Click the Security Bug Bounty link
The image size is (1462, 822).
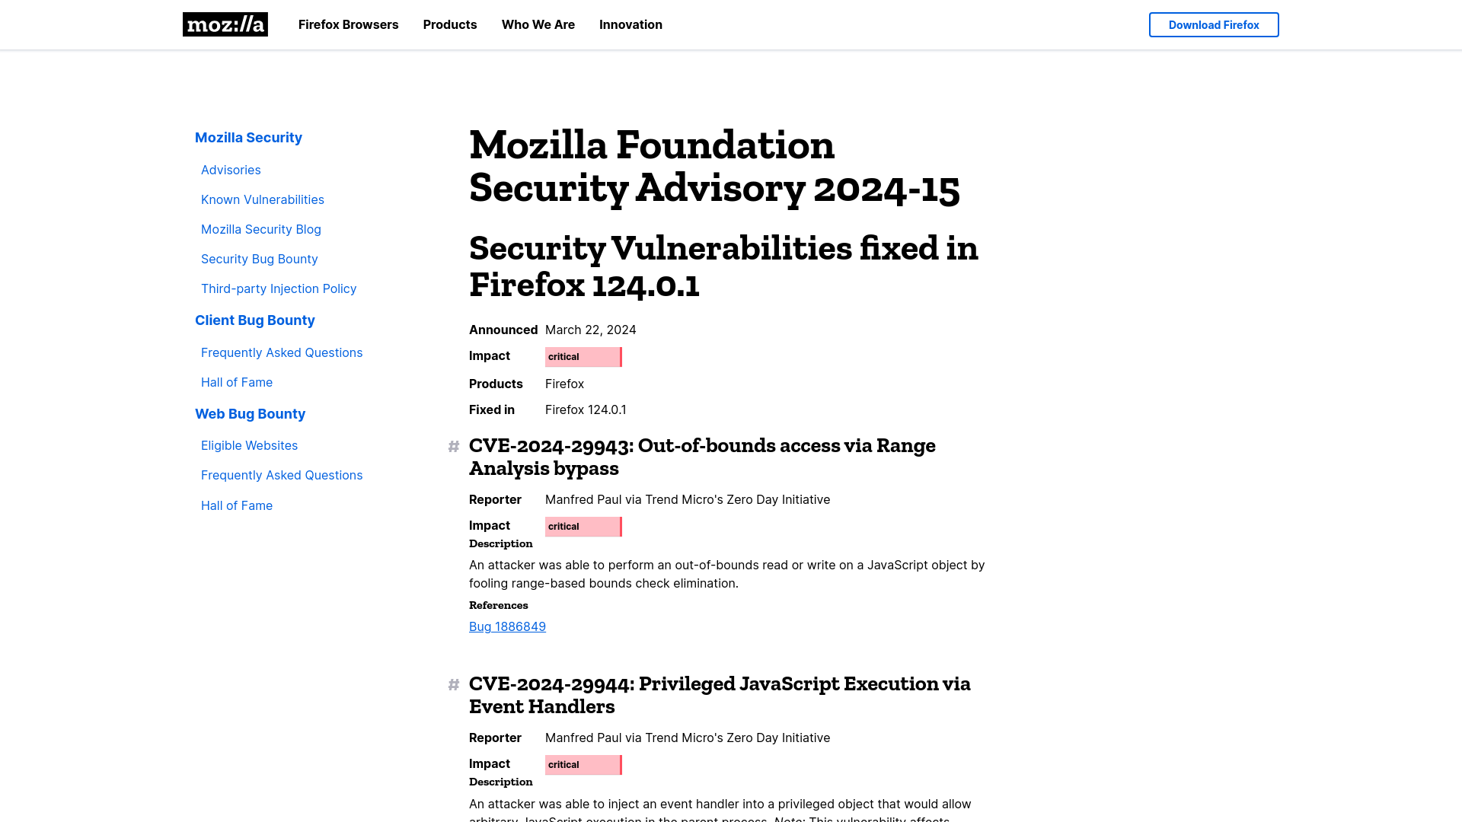point(259,259)
